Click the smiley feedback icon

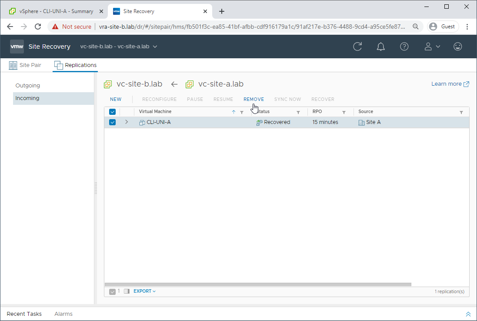point(457,47)
